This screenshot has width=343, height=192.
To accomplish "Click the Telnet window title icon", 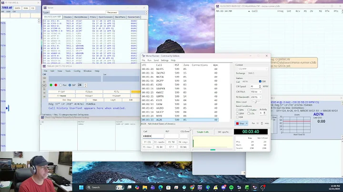I will (45, 8).
